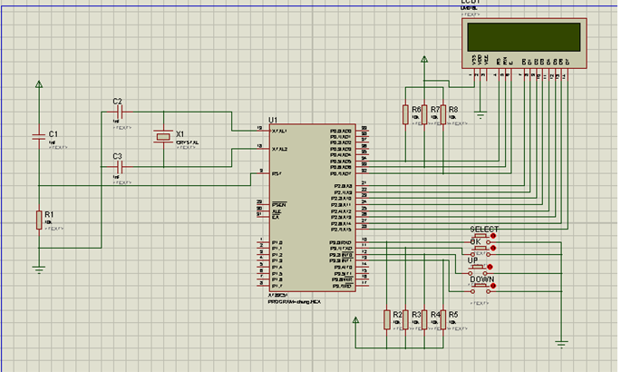Select capacitor C1 in the schematic
This screenshot has width=631, height=372.
(38, 136)
